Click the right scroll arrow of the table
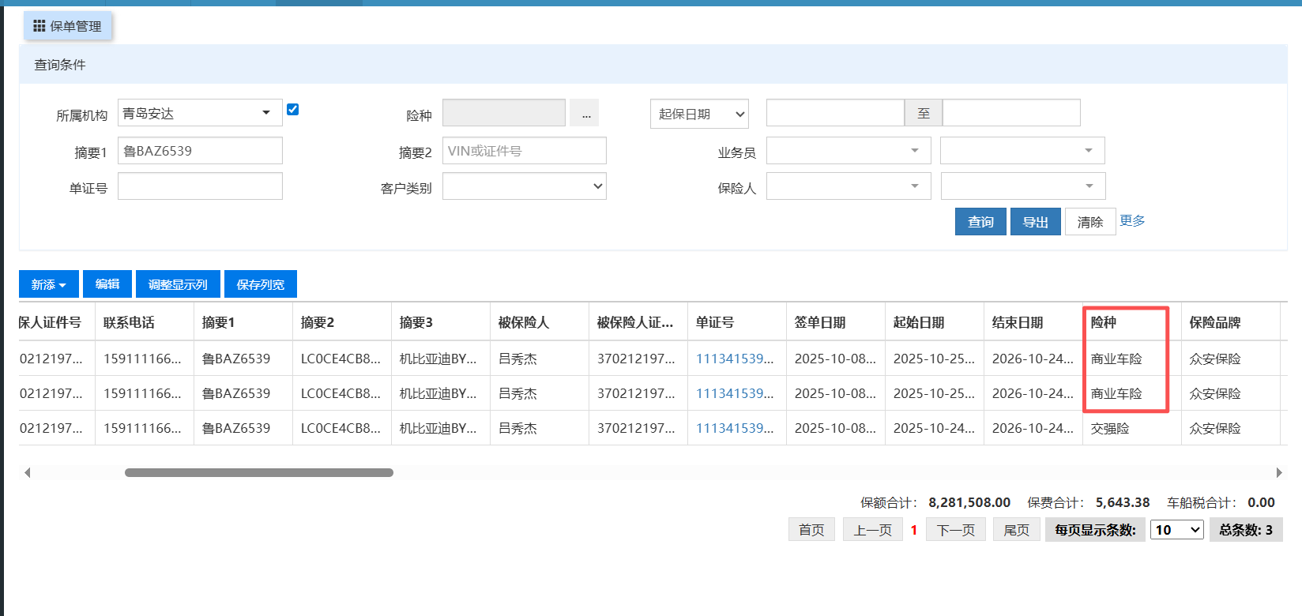 [x=1279, y=473]
